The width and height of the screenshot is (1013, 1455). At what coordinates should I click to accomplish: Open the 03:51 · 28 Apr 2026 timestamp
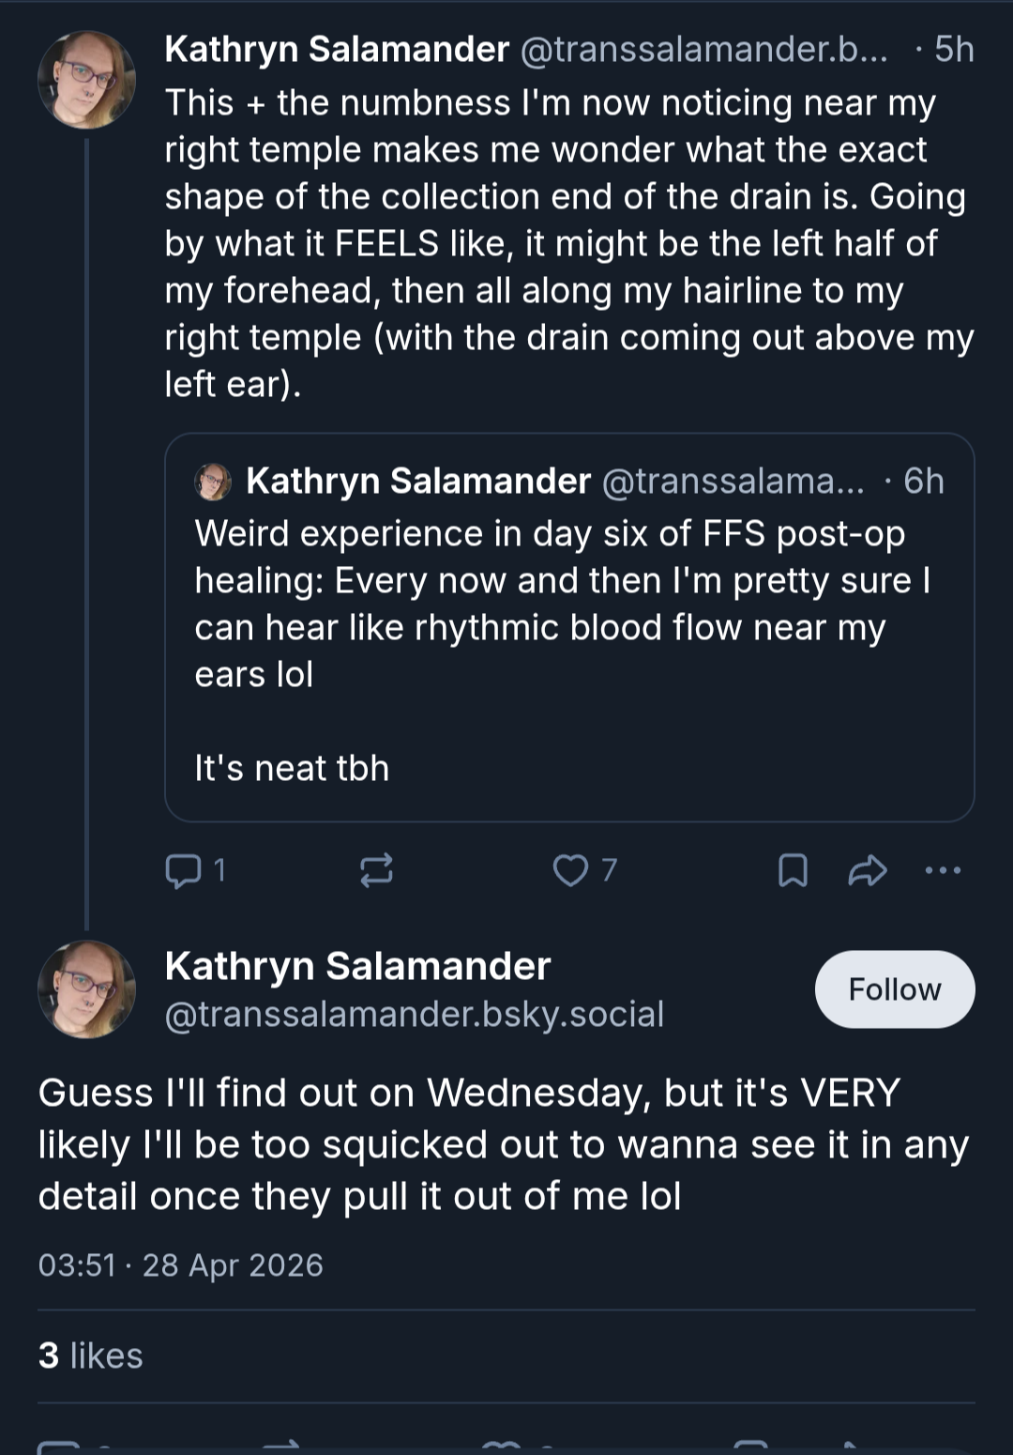coord(181,1265)
